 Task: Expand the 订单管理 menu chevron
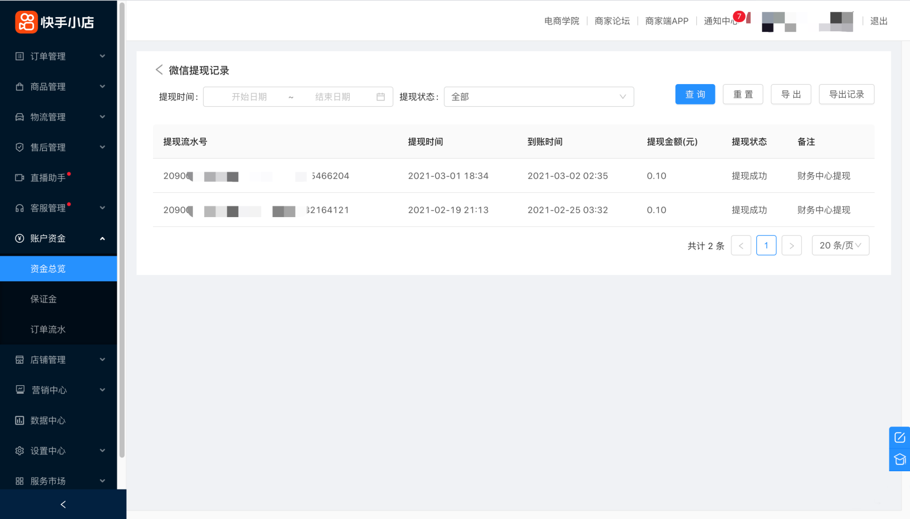click(102, 56)
